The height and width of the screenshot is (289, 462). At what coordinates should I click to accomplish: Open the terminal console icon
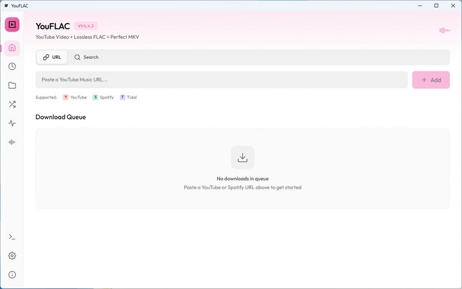click(x=12, y=237)
